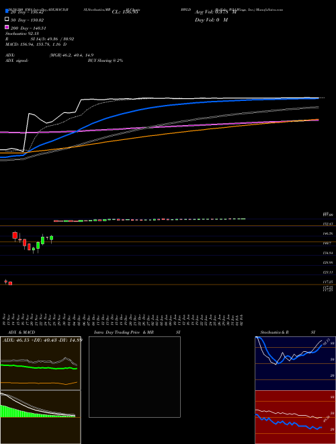Click the blue-background Stochastics chart
The image size is (336, 444).
pyautogui.click(x=295, y=363)
